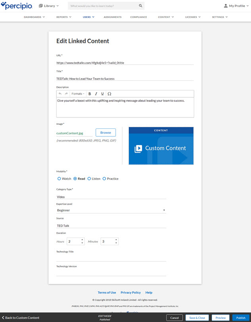
Task: Insert special character with omega icon
Action: tap(110, 94)
